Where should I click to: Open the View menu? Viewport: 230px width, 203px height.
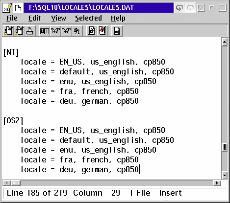click(59, 18)
